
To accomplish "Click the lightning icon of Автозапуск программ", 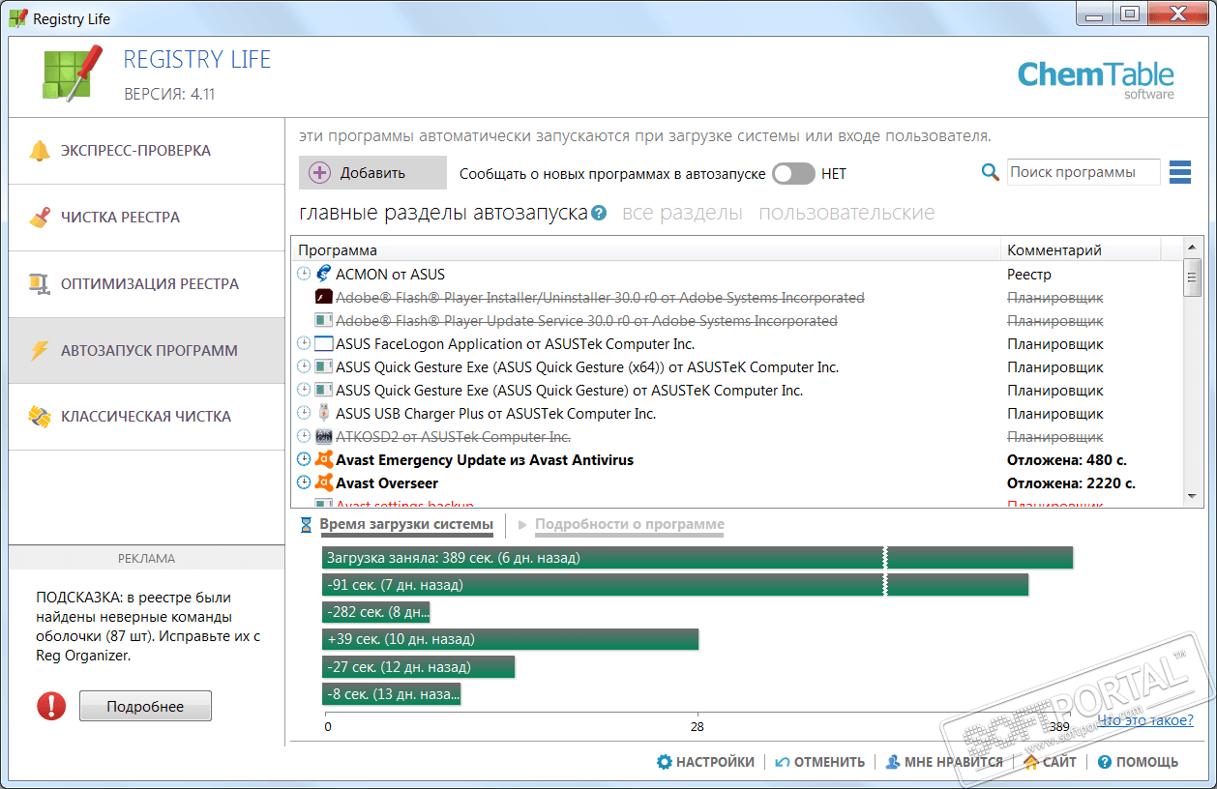I will coord(40,351).
